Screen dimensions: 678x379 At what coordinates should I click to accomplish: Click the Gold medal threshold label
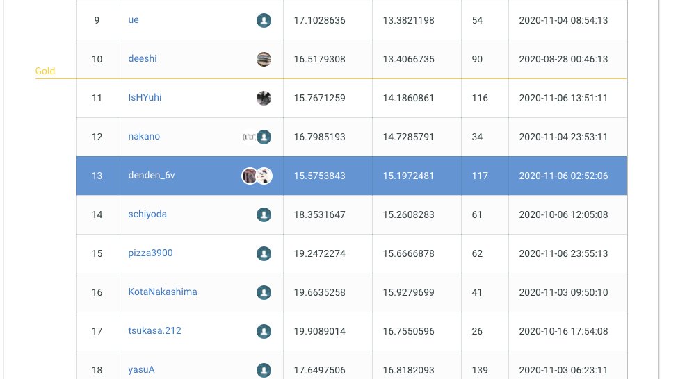(45, 71)
